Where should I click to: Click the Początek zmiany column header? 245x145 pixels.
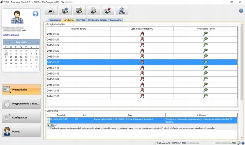point(78,29)
